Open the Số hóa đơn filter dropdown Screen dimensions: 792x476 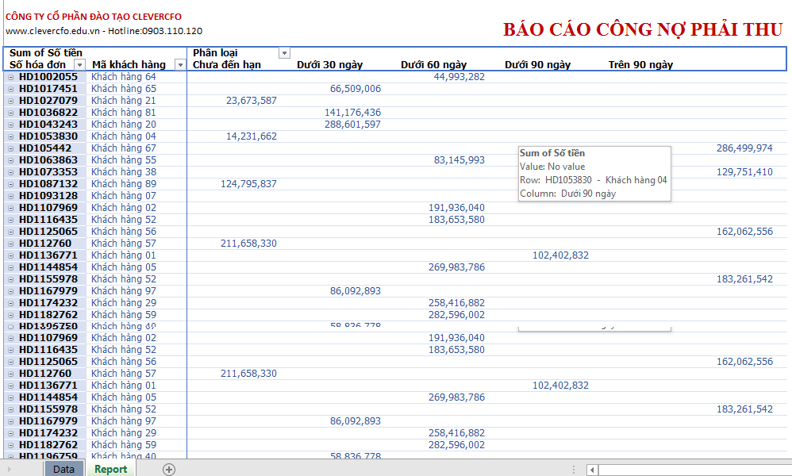(x=79, y=64)
